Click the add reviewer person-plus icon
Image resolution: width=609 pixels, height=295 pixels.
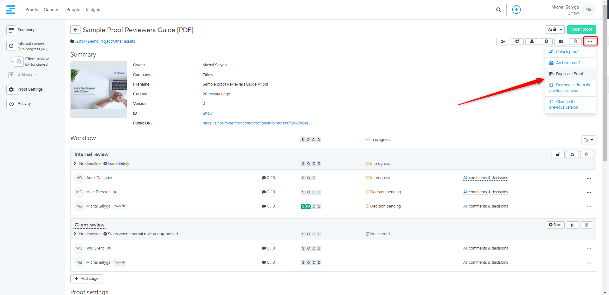coord(503,41)
